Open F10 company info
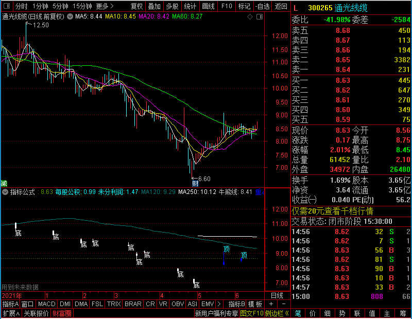The width and height of the screenshot is (412, 319). [x=227, y=6]
